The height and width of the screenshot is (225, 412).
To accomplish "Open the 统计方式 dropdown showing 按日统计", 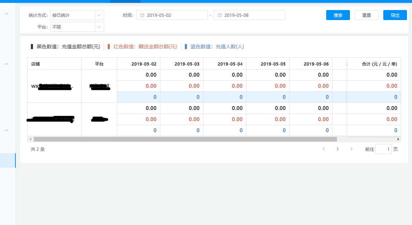I will coord(77,15).
